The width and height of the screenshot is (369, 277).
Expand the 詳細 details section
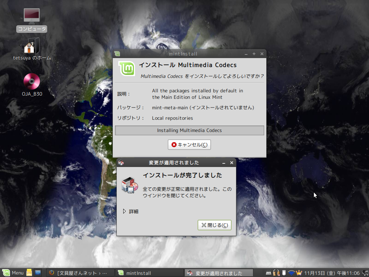click(131, 211)
